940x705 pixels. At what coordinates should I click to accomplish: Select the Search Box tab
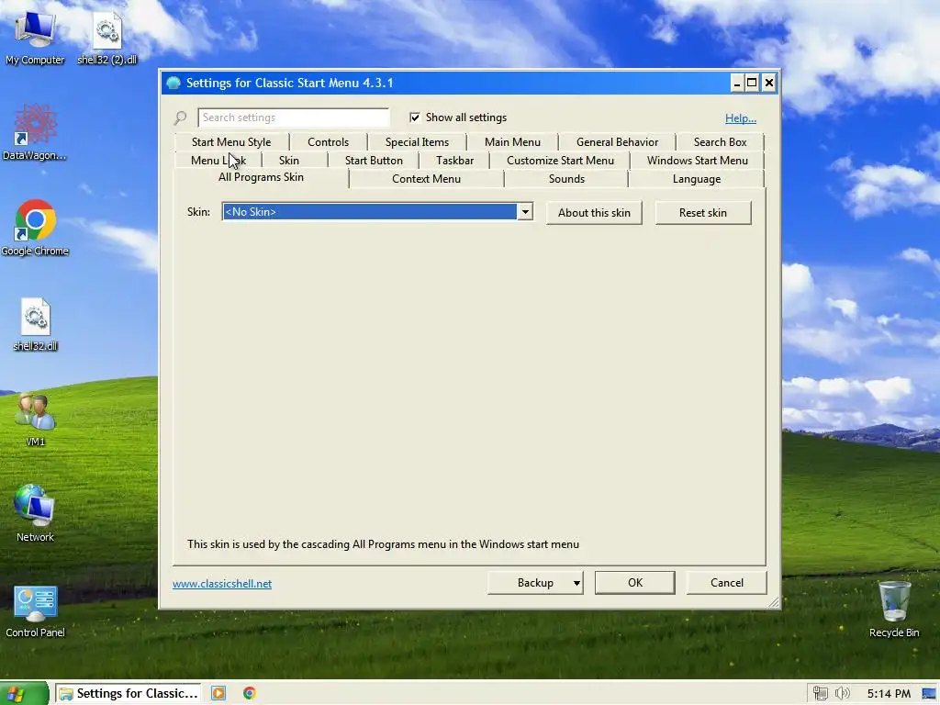click(720, 142)
